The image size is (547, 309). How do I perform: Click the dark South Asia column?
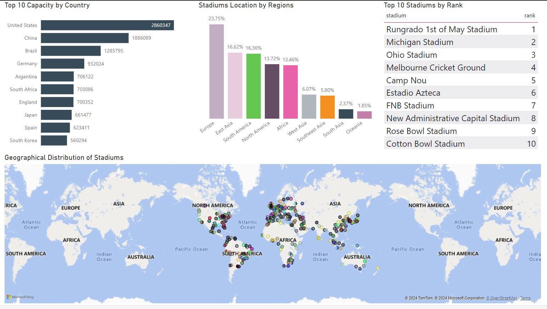(346, 114)
